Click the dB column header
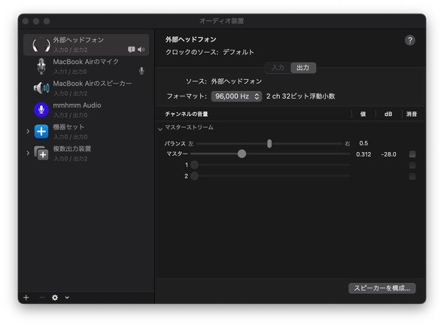The height and width of the screenshot is (326, 444). [x=388, y=114]
